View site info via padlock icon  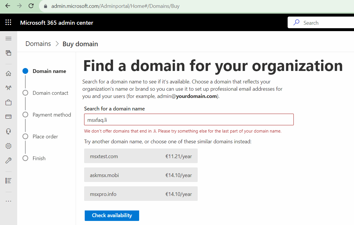coord(45,6)
